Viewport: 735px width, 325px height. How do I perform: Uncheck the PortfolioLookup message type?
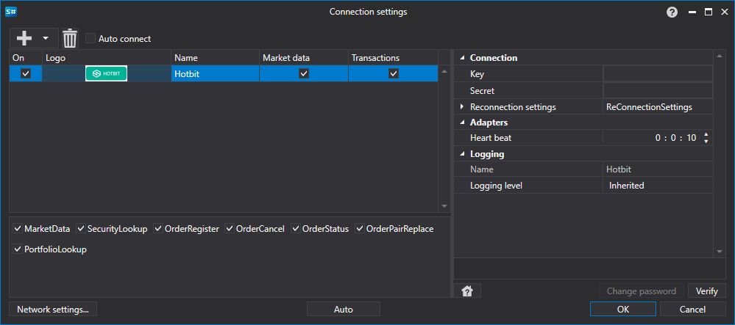[x=18, y=249]
